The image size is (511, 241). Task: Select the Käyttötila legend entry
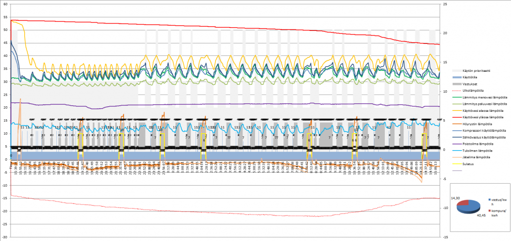(x=471, y=78)
